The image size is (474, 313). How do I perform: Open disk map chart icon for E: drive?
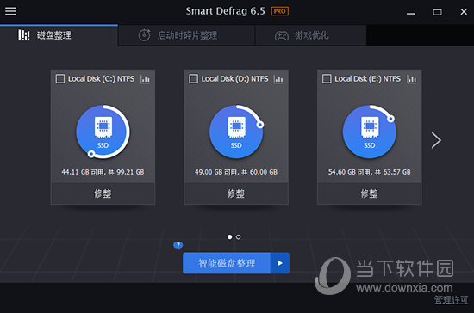click(x=412, y=79)
